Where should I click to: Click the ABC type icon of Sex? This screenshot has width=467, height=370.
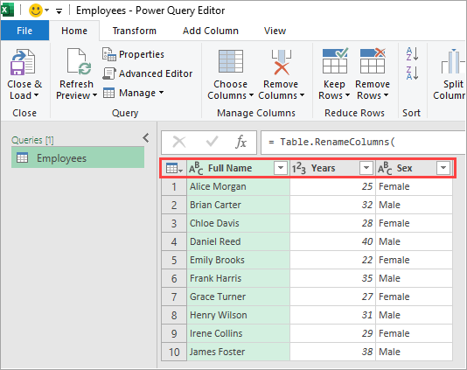click(385, 169)
